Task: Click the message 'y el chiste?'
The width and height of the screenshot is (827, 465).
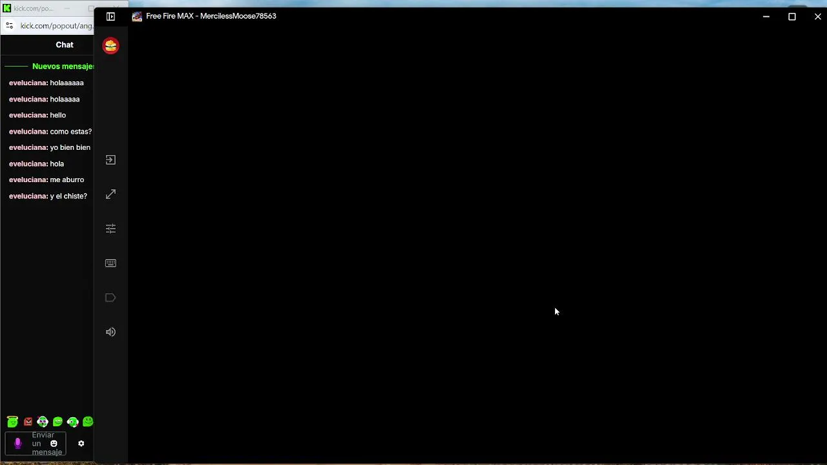Action: tap(68, 196)
